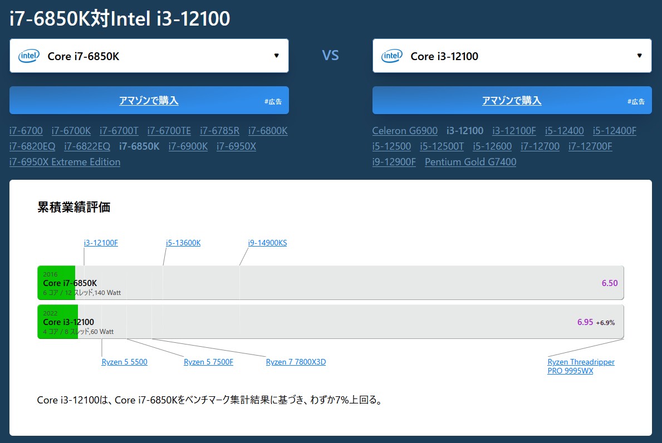This screenshot has height=443, width=662.
Task: Select the i7-6950X Extreme Edition link
Action: click(x=65, y=162)
